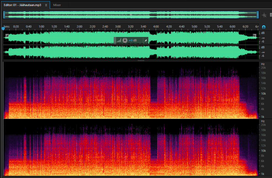Click the 2:00 mark on the time ruler
The height and width of the screenshot is (178, 272).
80,26
